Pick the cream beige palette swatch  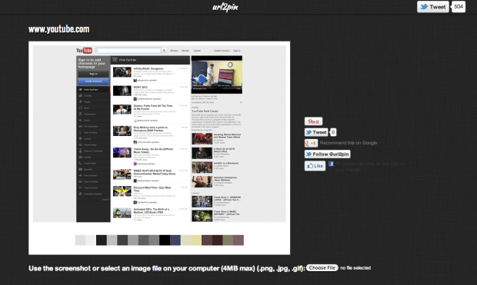coord(186,240)
